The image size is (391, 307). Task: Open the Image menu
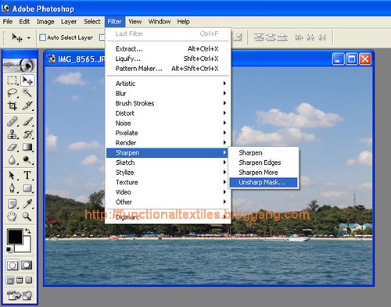click(x=45, y=22)
